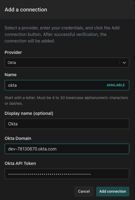Click the AVAILABLE status badge
Image resolution: width=135 pixels, height=200 pixels.
click(x=116, y=85)
